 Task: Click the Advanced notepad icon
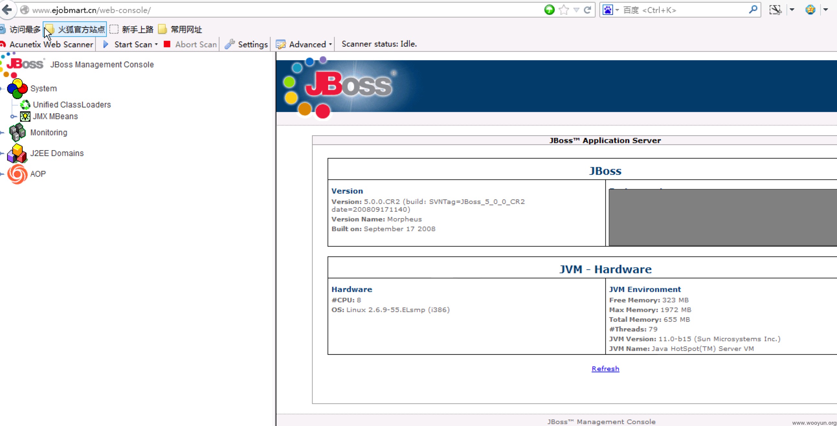click(x=280, y=45)
